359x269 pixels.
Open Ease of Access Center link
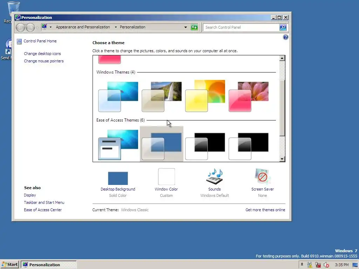click(x=43, y=210)
